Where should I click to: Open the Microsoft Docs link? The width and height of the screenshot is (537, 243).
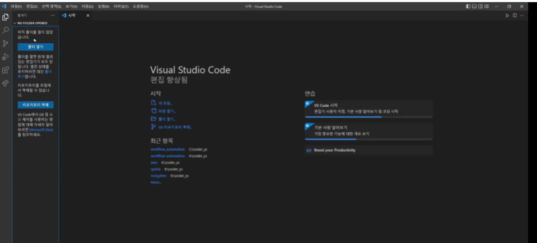[x=41, y=130]
